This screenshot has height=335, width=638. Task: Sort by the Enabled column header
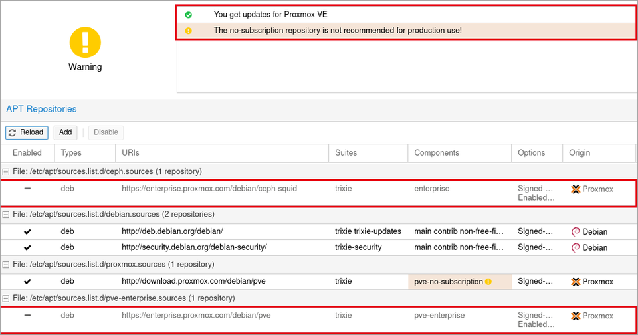27,153
